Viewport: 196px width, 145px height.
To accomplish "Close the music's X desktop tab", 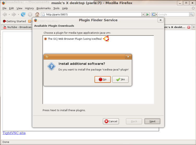I will point(189,27).
